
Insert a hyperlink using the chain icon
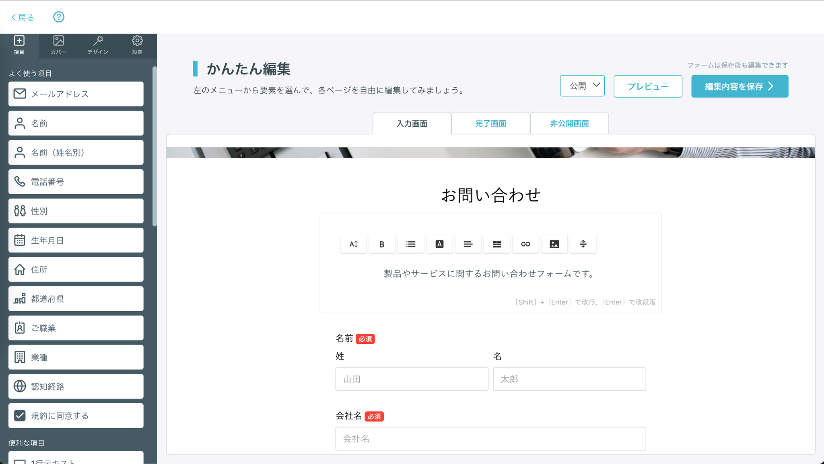pyautogui.click(x=525, y=244)
